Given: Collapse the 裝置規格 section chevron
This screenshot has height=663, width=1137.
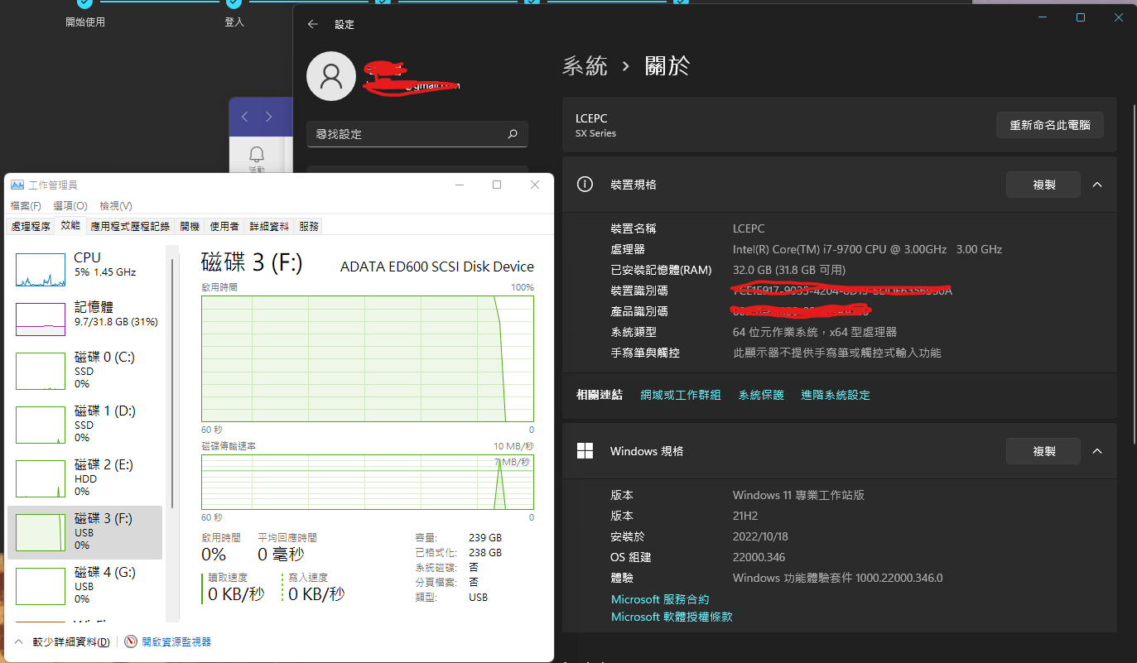Looking at the screenshot, I should coord(1097,185).
